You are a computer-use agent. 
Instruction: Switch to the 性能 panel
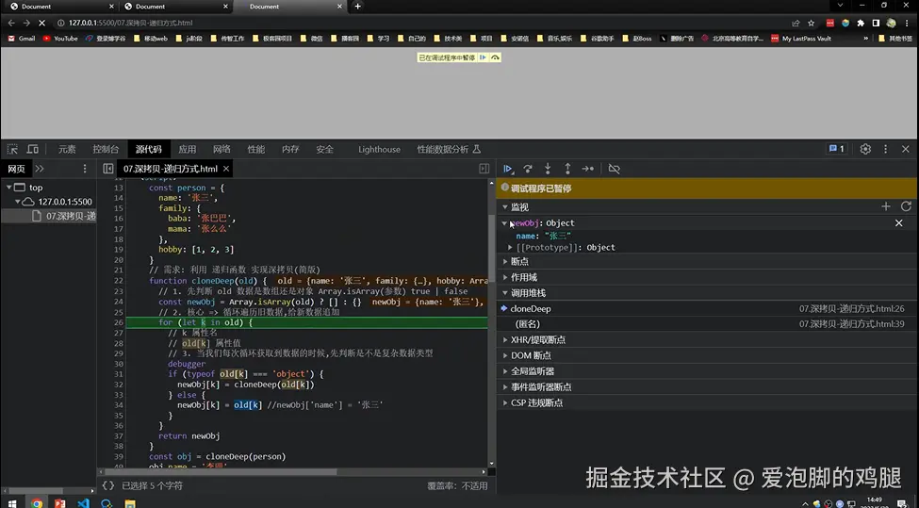(256, 149)
